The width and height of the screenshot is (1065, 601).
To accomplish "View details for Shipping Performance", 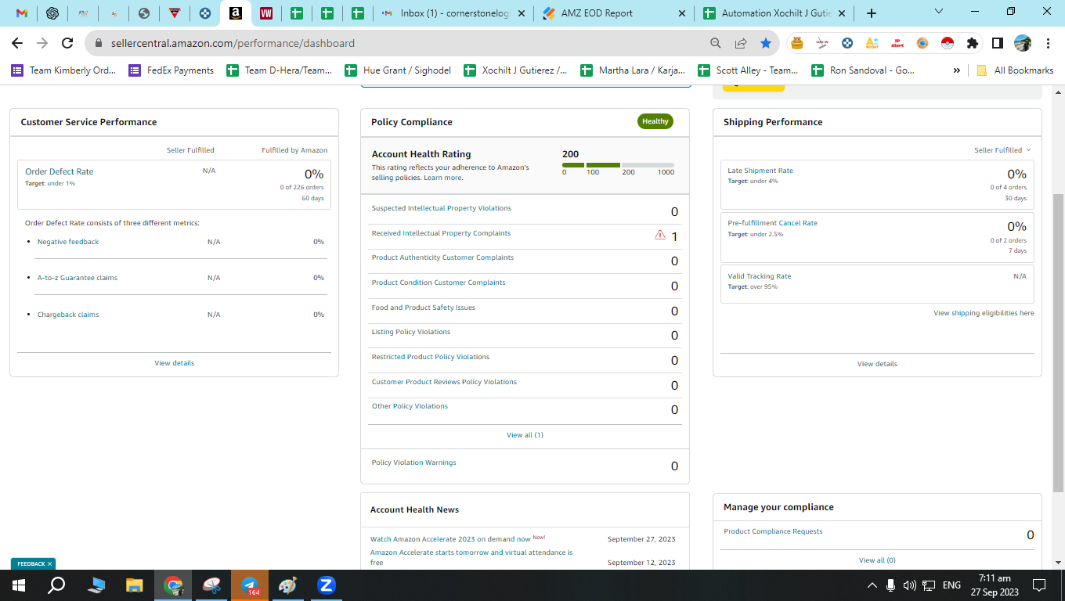I will click(877, 364).
